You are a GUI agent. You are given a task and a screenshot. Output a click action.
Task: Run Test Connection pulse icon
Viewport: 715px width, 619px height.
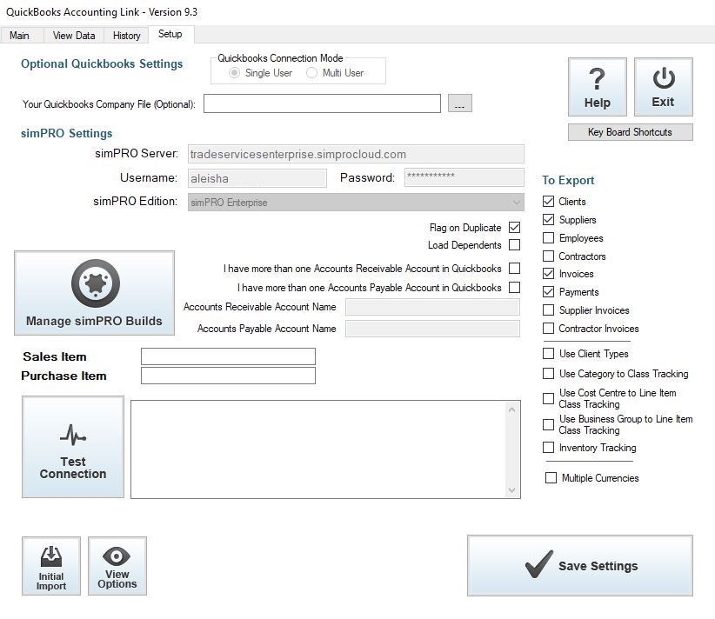(x=73, y=434)
